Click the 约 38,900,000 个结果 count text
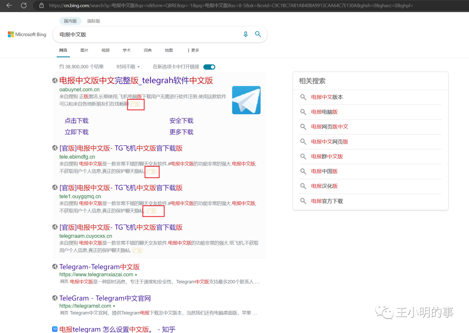Viewport: 469px width, 333px height. (81, 67)
